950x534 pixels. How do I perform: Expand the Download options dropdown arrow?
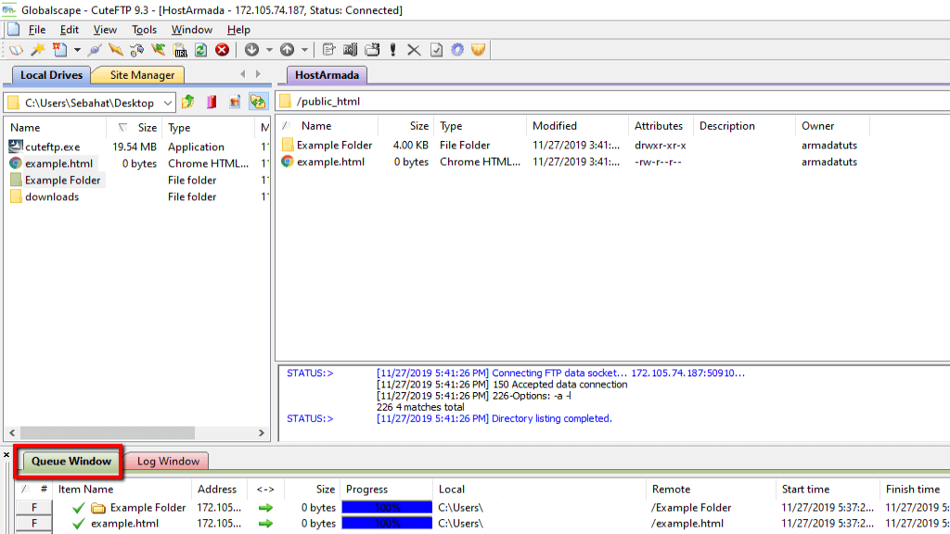[x=269, y=50]
